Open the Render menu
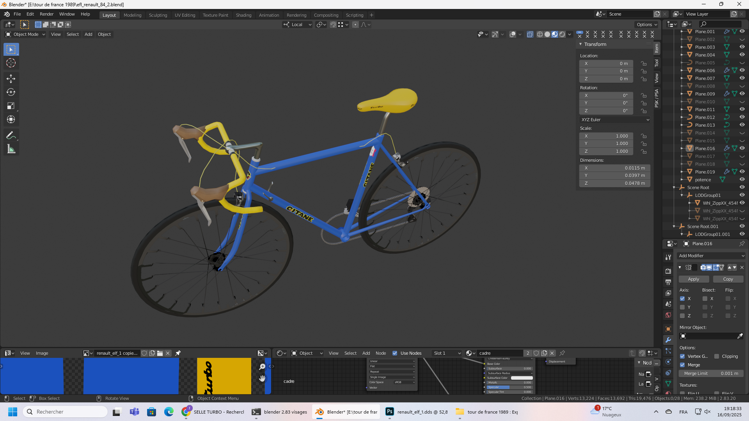749x421 pixels. point(46,14)
